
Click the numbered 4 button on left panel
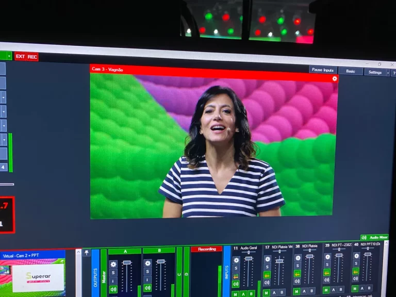[3, 167]
